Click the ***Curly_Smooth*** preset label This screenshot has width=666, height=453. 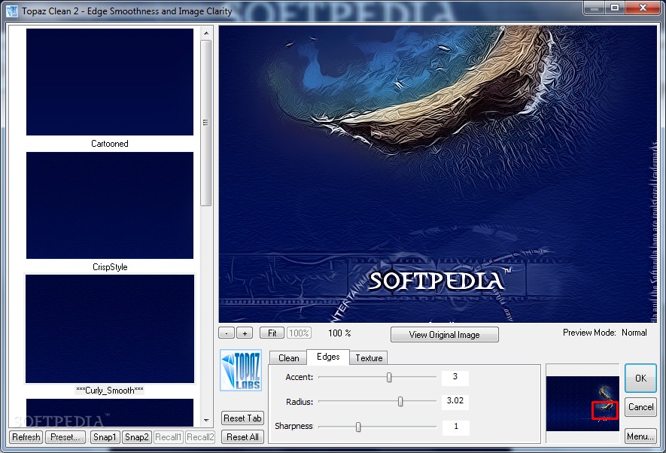click(110, 390)
